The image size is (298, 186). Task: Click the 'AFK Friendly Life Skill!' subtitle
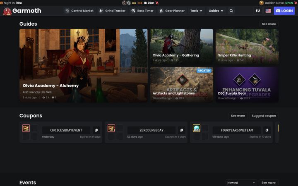37,92
